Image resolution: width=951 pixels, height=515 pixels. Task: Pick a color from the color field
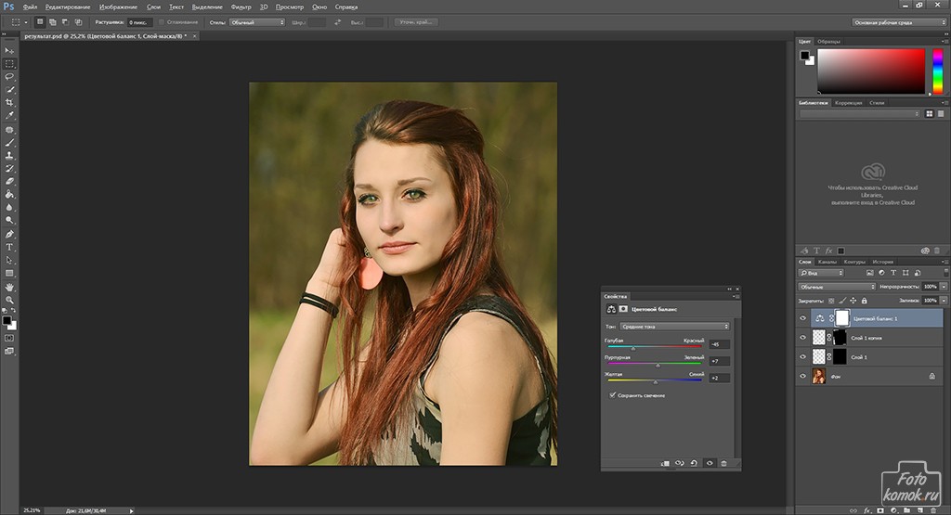coord(871,71)
